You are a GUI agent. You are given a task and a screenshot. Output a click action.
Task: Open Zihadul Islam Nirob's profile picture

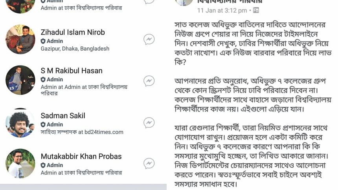(20, 39)
